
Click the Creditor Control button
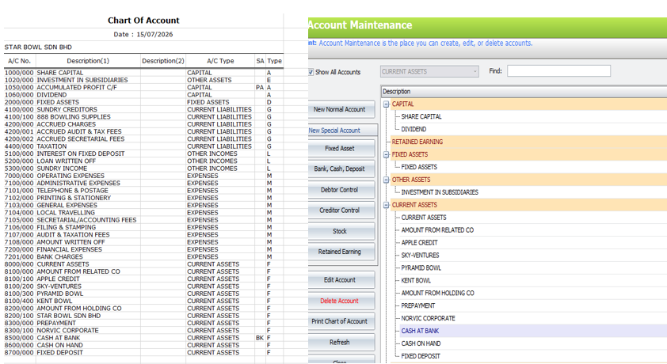tap(340, 210)
